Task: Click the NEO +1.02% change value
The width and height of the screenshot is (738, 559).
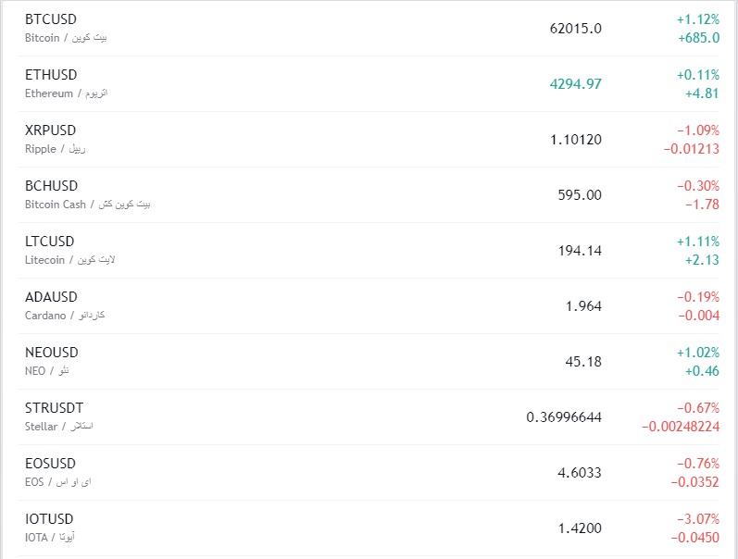Action: 697,353
